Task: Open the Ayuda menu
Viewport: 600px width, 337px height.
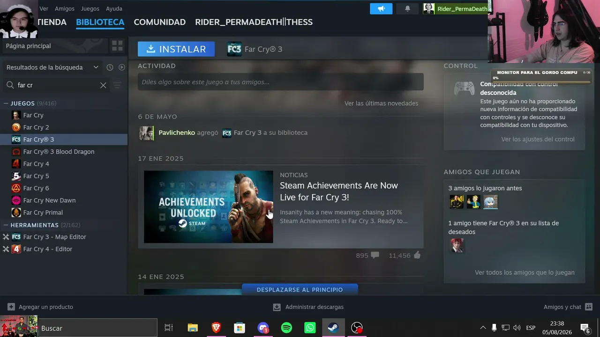Action: (114, 8)
